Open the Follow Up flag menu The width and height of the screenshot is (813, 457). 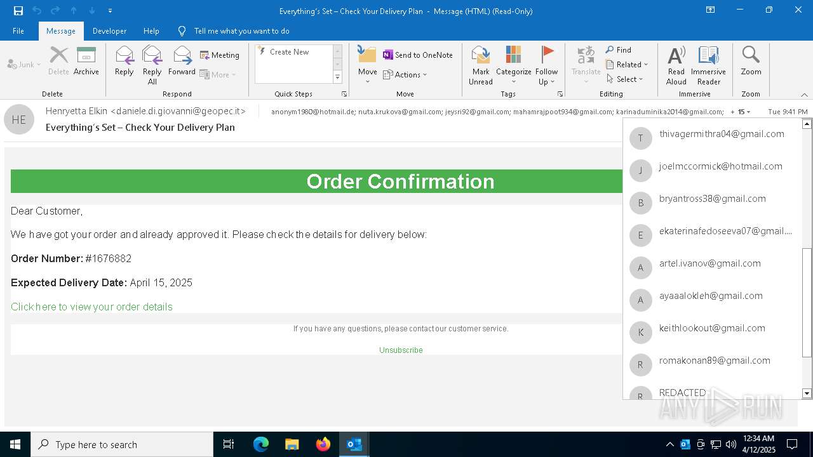click(x=546, y=65)
